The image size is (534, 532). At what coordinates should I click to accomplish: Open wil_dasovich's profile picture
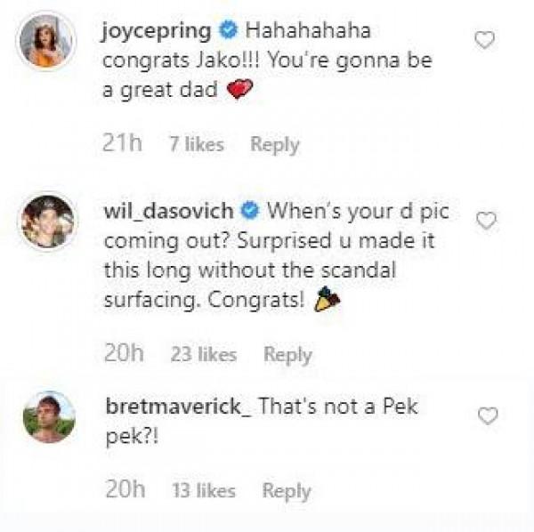47,222
